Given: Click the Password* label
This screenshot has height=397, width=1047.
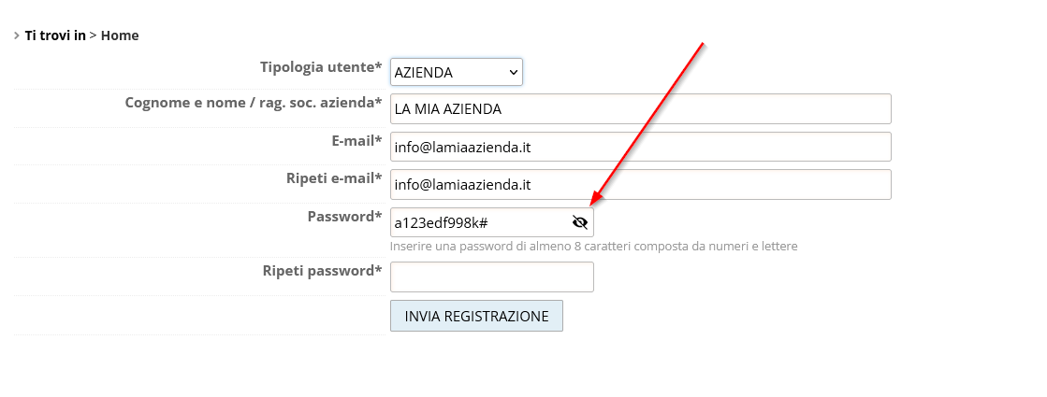Looking at the screenshot, I should [344, 217].
